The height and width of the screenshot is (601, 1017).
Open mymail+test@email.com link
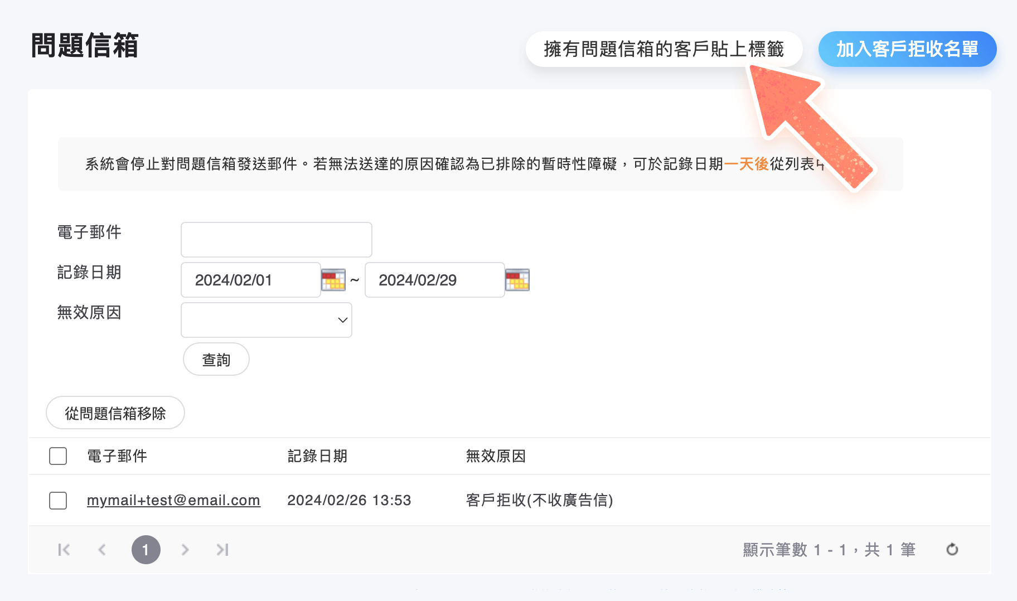coord(173,500)
